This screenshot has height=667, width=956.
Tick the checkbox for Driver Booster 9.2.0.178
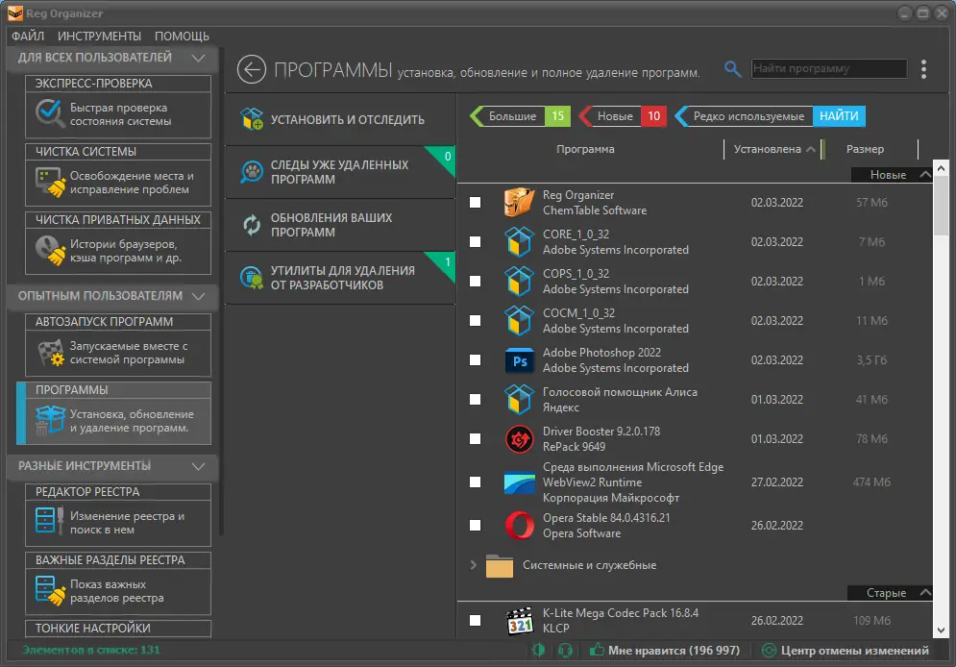click(x=475, y=439)
